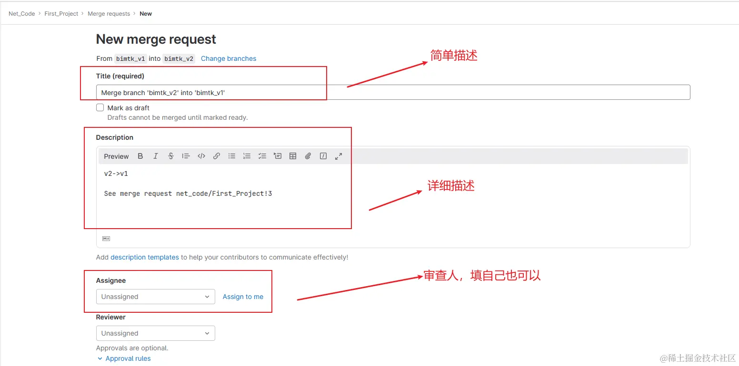Open the Reviewer dropdown
Image resolution: width=739 pixels, height=366 pixels.
pos(155,333)
